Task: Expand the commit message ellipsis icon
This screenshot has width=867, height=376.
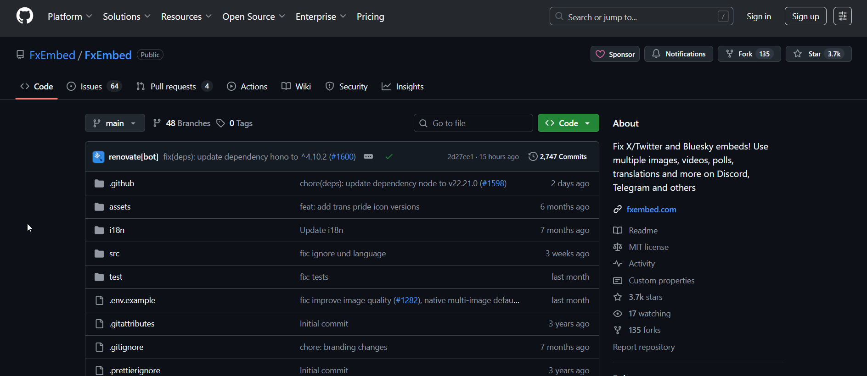Action: [368, 157]
